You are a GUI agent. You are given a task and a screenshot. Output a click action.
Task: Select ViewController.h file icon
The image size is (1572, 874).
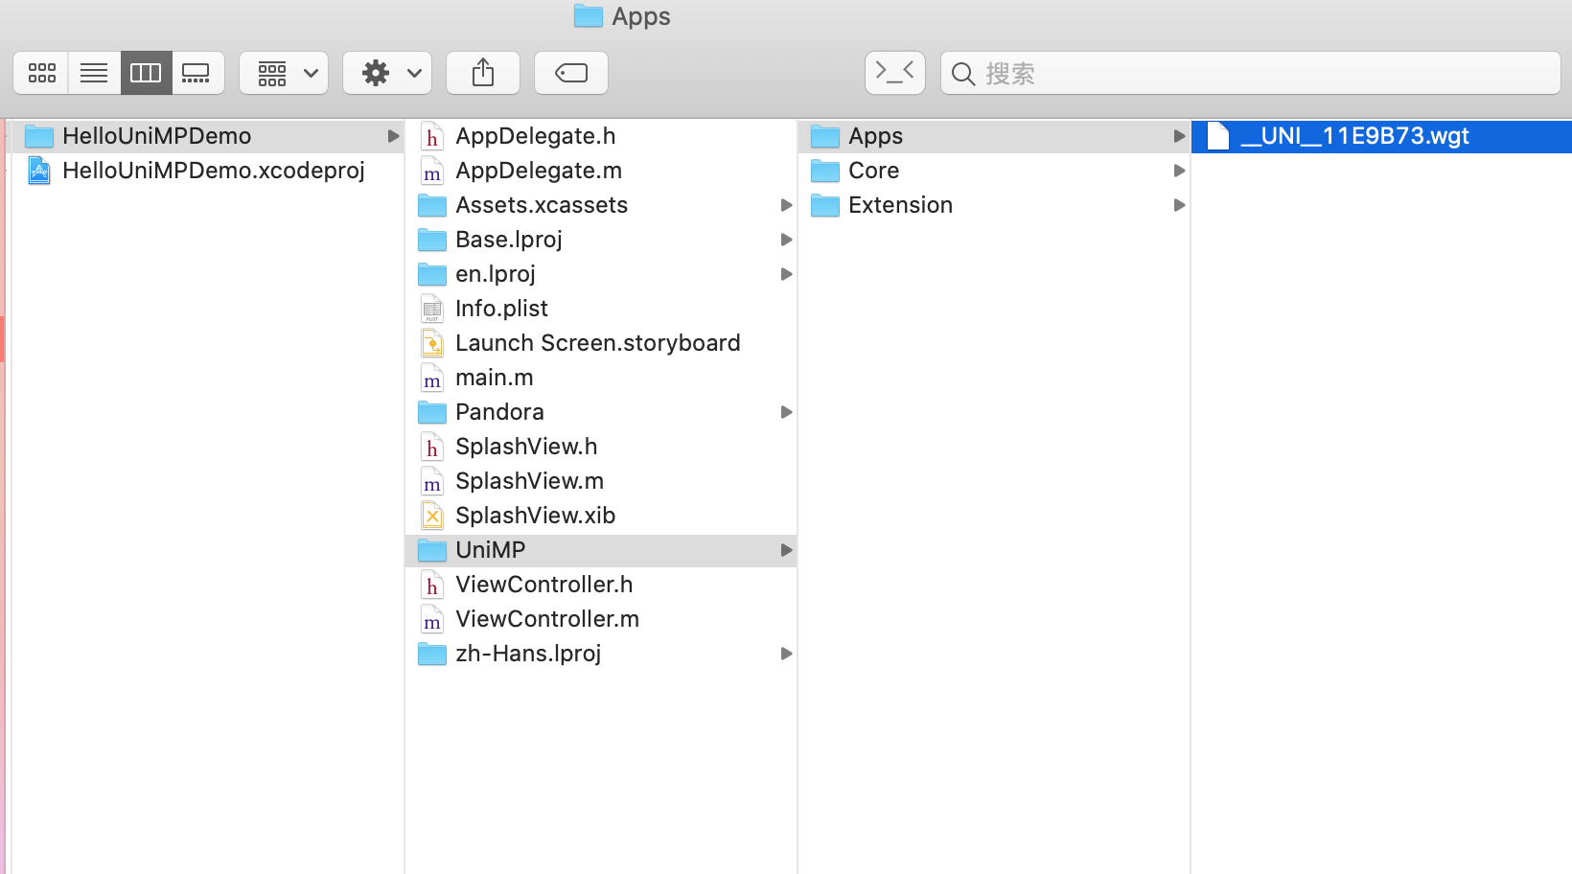432,585
